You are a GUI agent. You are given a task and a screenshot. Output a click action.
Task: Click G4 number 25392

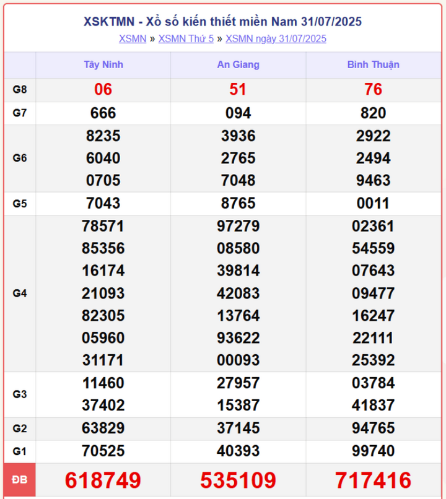[373, 360]
